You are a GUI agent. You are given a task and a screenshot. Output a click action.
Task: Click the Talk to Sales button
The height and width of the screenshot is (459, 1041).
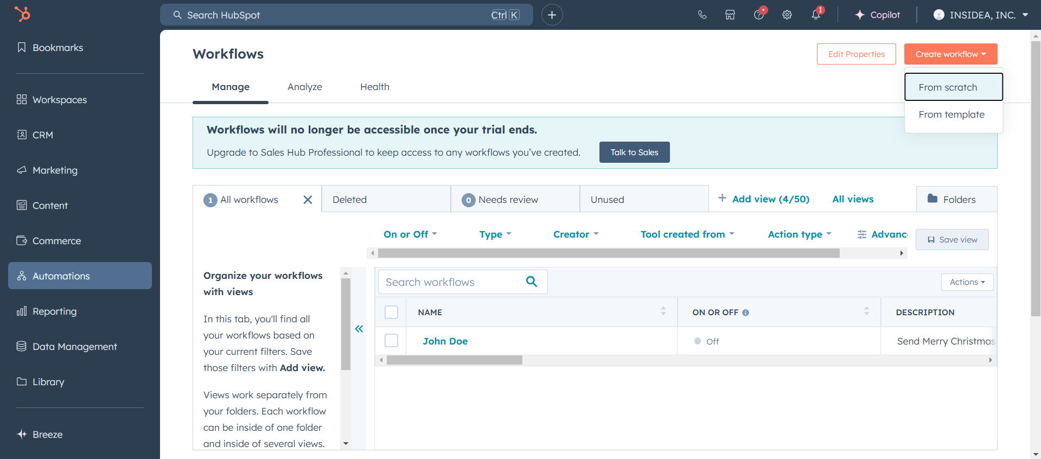coord(634,152)
